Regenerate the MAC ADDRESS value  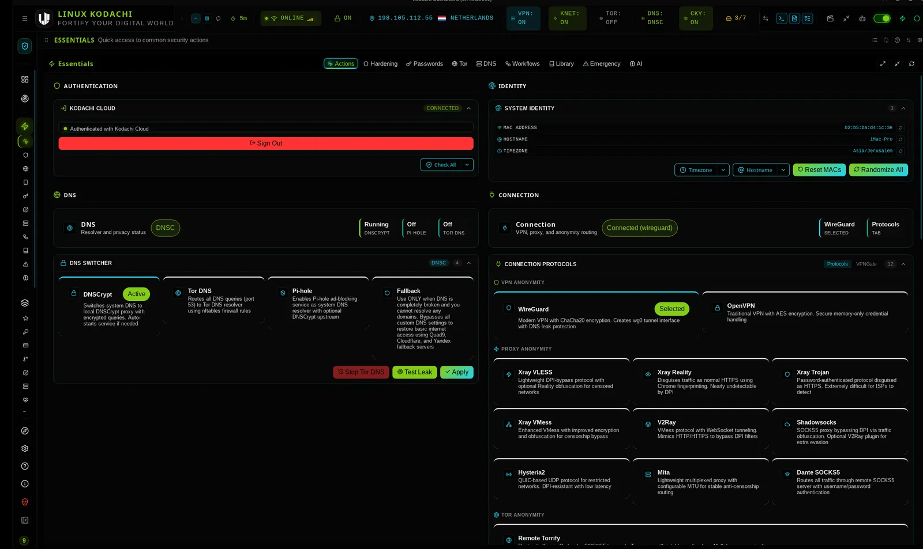pyautogui.click(x=901, y=128)
